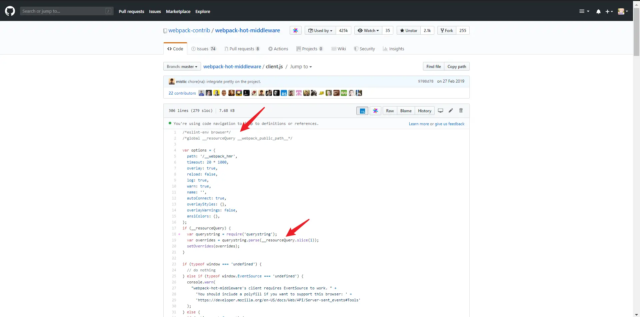Click the TS extension icon in file toolbar
This screenshot has height=317, width=640.
tap(362, 111)
